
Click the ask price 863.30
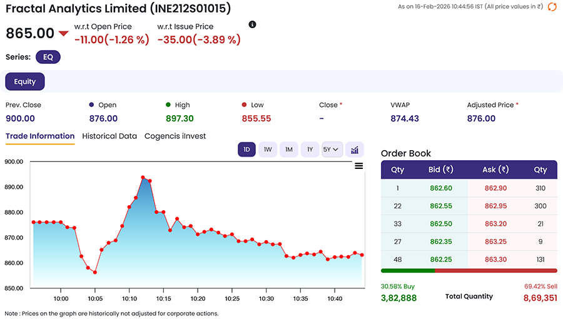click(495, 260)
